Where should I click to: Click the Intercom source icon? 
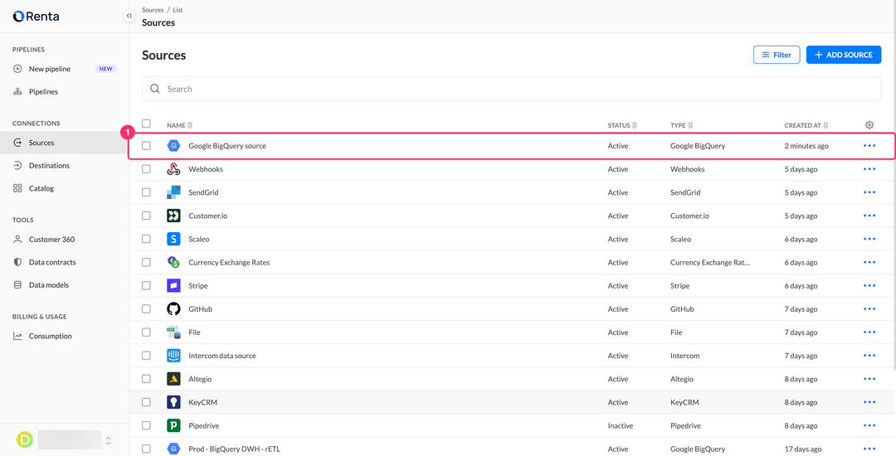[x=173, y=356]
